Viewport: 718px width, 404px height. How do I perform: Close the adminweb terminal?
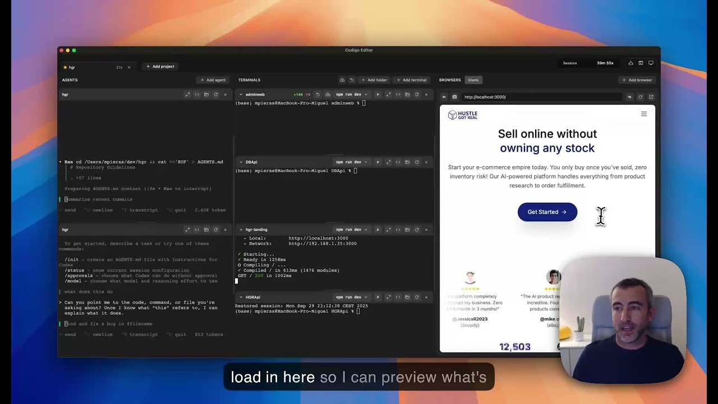pos(426,94)
